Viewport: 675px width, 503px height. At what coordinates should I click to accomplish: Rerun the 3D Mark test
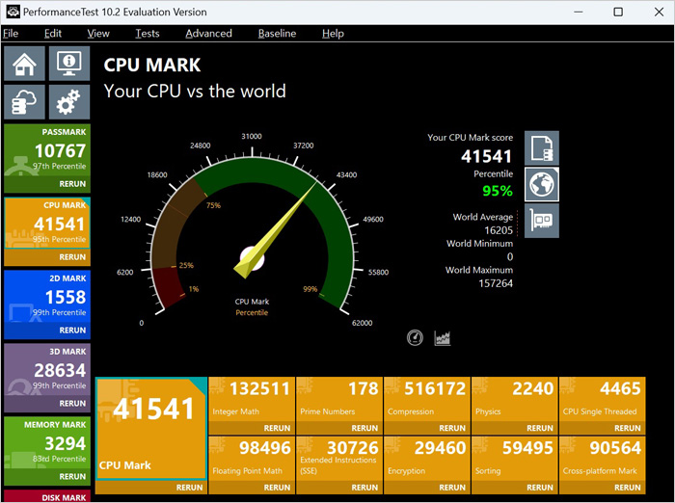coord(47,404)
